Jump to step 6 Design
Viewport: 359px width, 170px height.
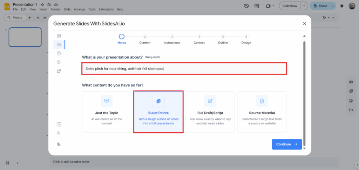point(246,37)
